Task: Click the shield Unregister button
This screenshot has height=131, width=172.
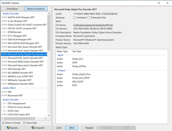Action: pyautogui.click(x=38, y=128)
